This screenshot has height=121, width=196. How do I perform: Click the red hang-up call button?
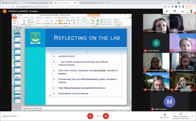pyautogui.click(x=98, y=116)
